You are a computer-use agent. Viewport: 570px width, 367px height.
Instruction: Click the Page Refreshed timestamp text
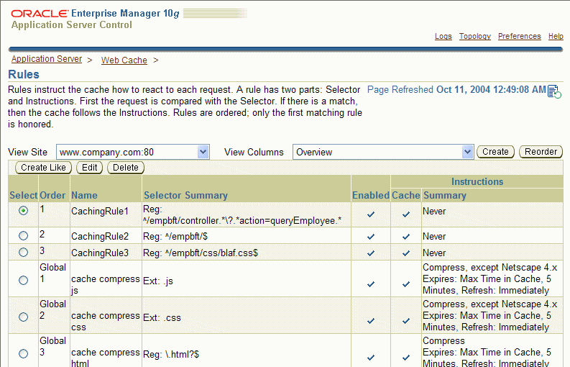[x=456, y=89]
